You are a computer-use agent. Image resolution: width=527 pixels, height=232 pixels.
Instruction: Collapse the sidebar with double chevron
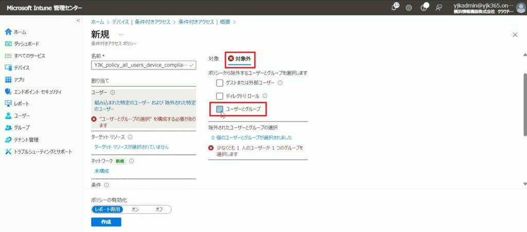[78, 21]
